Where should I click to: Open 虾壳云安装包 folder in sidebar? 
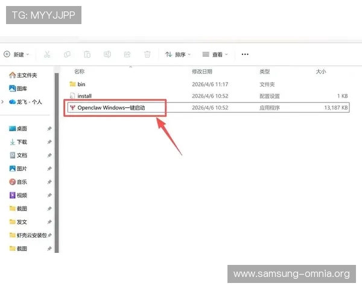28,235
